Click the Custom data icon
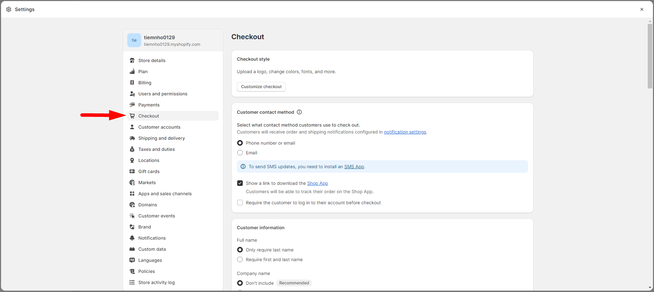The width and height of the screenshot is (654, 292). pyautogui.click(x=132, y=249)
